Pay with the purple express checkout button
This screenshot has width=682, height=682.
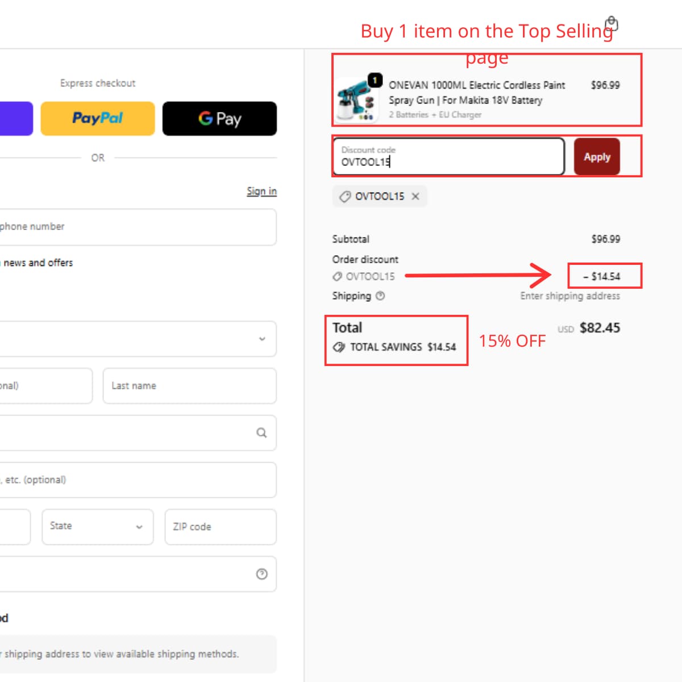pos(16,118)
